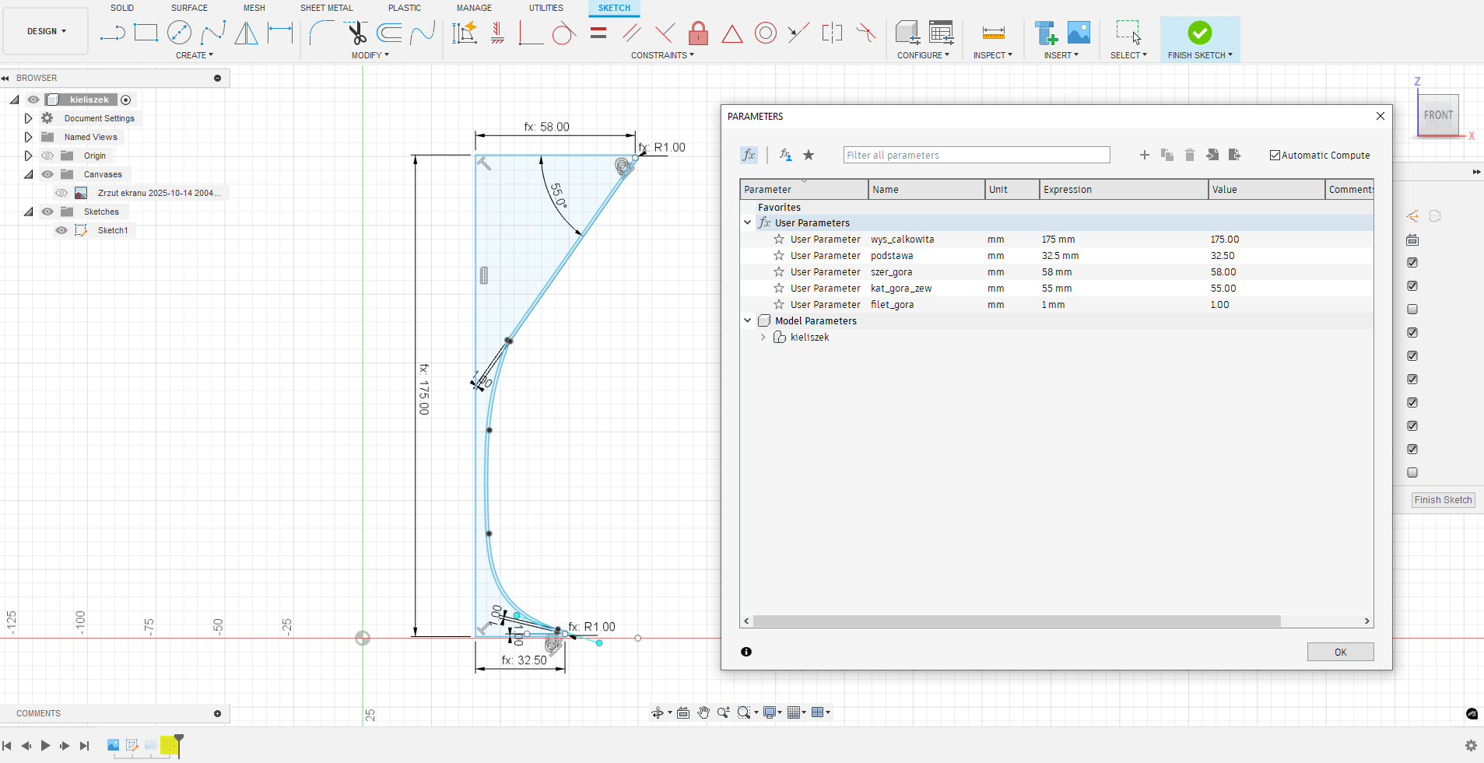Open the DESIGN workspace dropdown

click(46, 31)
